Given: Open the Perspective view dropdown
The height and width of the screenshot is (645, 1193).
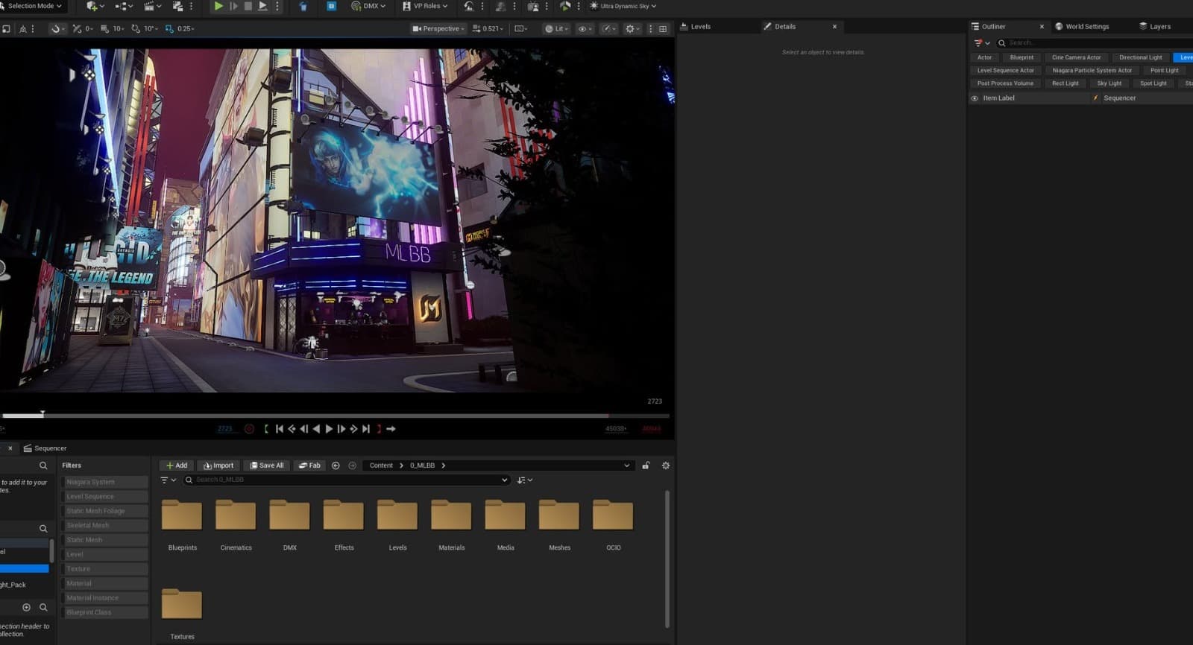Looking at the screenshot, I should 438,29.
